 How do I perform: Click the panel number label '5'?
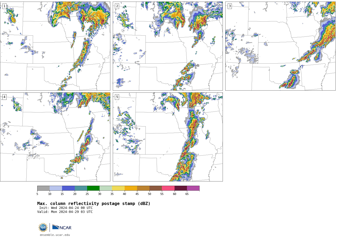click(x=117, y=97)
